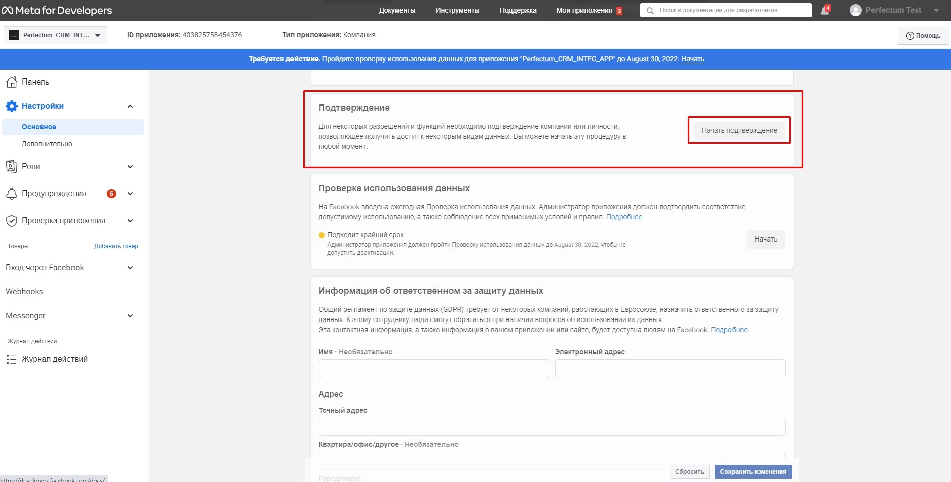Click the app ID 403825758454376
The width and height of the screenshot is (951, 482).
(x=212, y=35)
